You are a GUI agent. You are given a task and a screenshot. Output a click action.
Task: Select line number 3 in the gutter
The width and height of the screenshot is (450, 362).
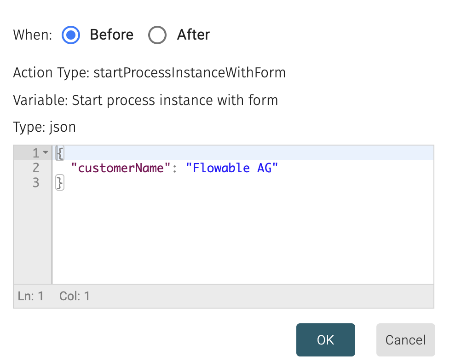(36, 183)
